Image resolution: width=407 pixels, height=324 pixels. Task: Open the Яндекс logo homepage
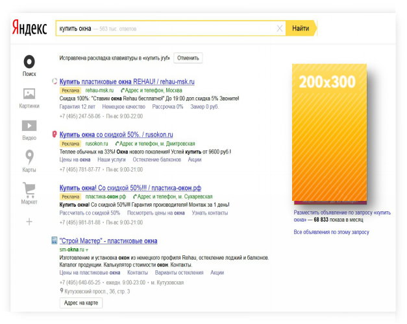click(30, 28)
